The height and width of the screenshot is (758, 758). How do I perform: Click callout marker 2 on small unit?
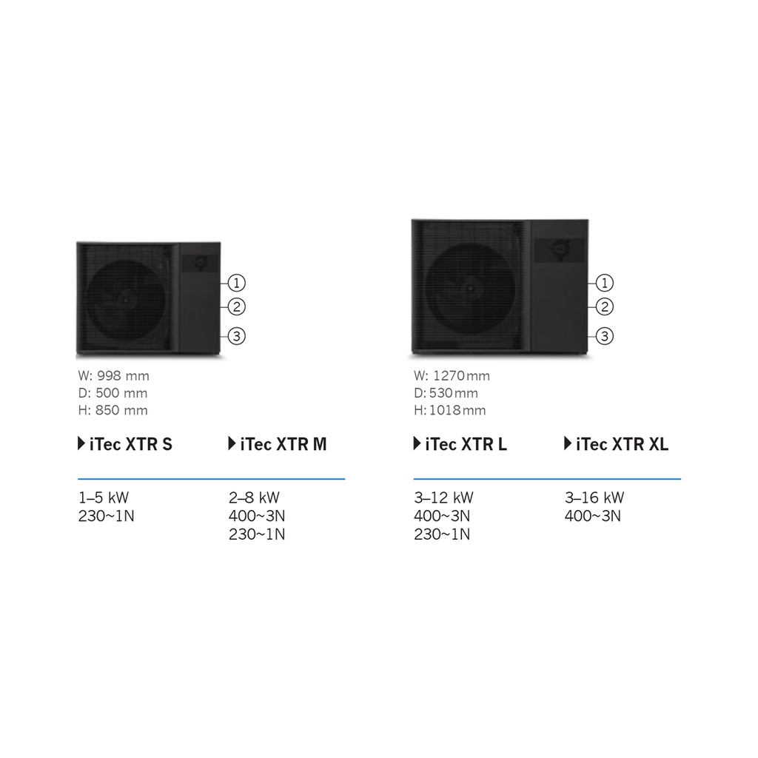click(x=236, y=306)
